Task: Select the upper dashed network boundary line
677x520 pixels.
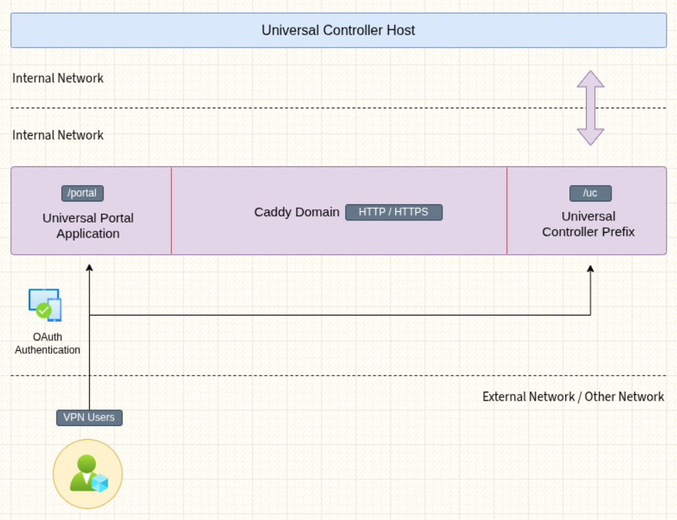Action: (x=338, y=108)
